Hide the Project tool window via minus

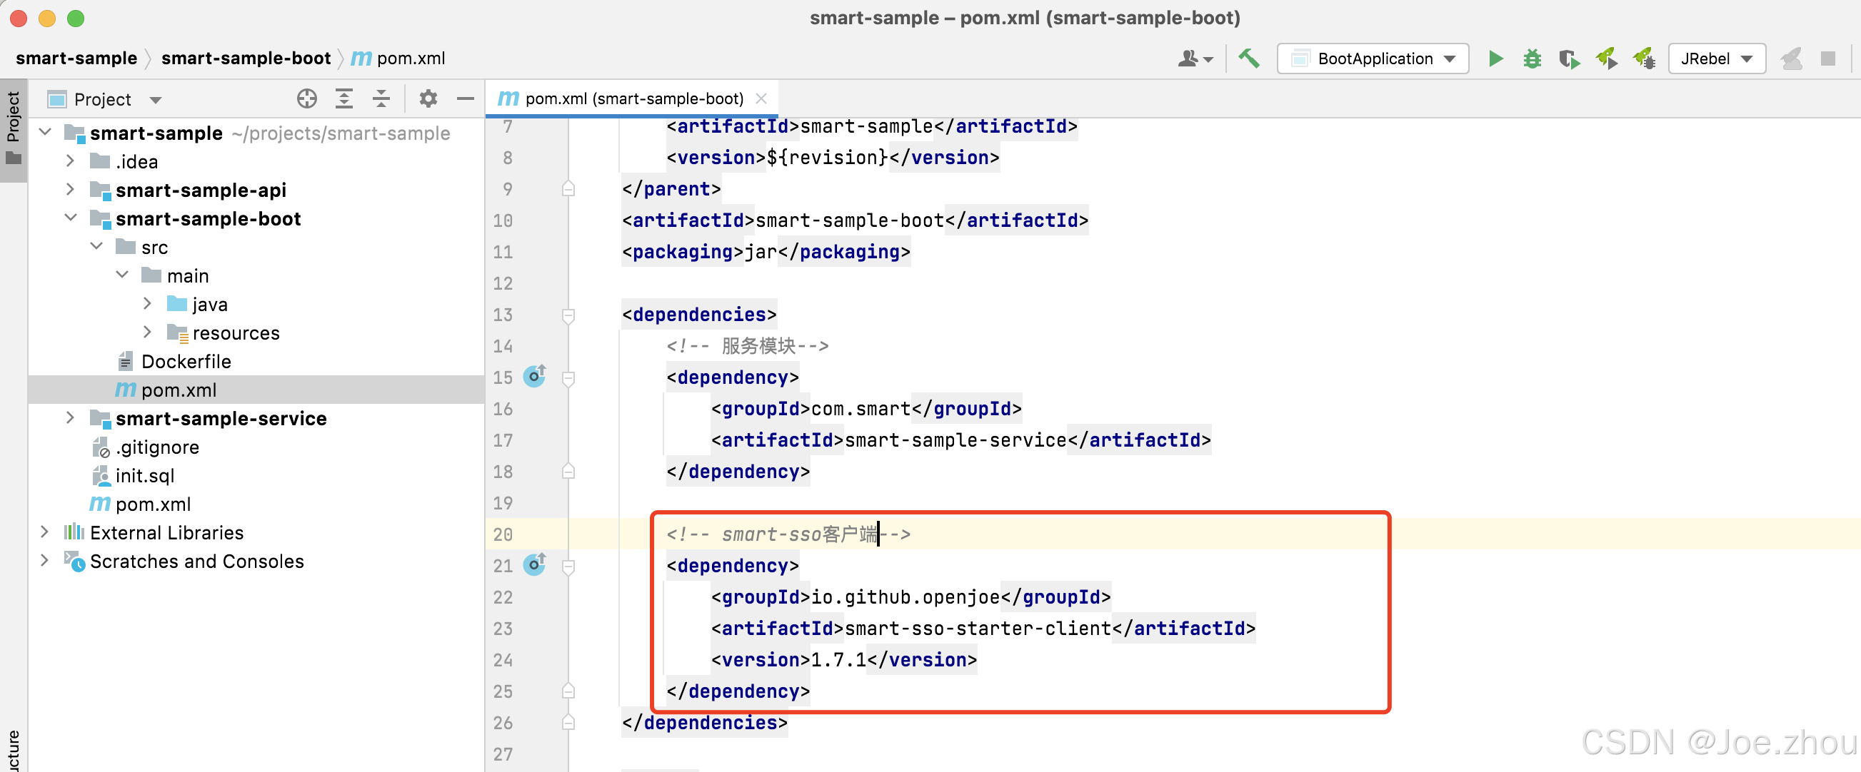466,99
